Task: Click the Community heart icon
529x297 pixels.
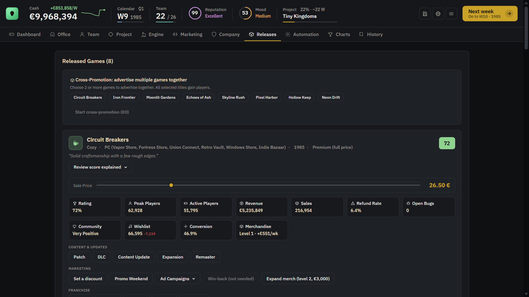Action: click(x=74, y=227)
